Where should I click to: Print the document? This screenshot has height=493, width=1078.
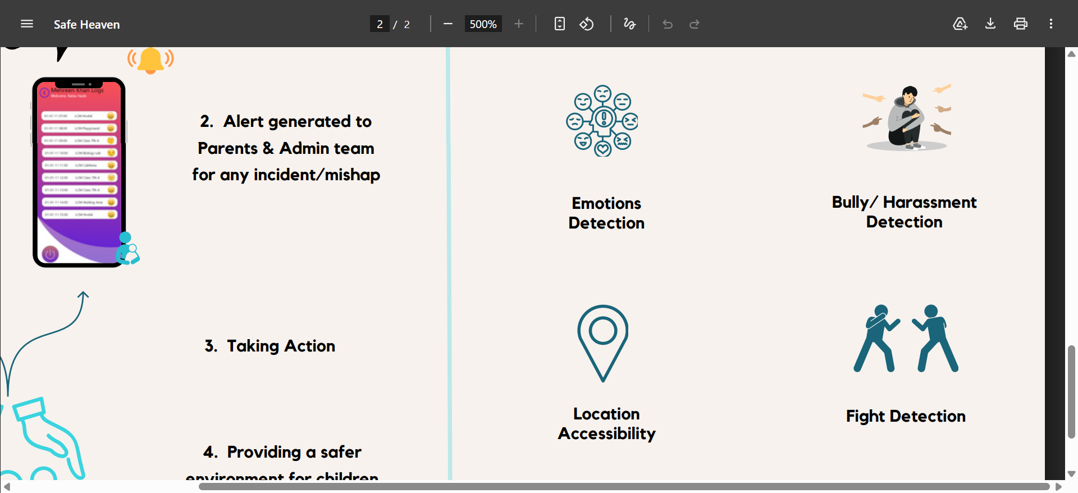1020,24
